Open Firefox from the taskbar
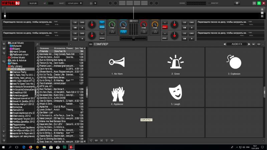This screenshot has width=267, height=150. (30, 147)
